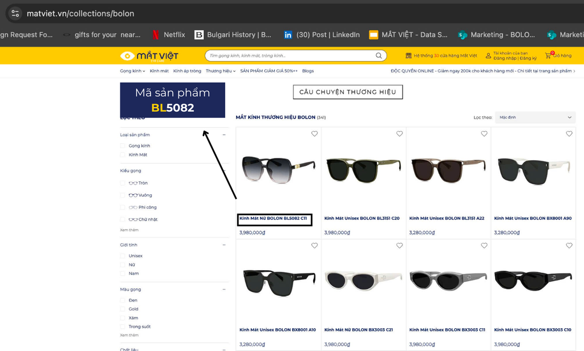584x351 pixels.
Task: Open the Mặc định sort dropdown
Action: [535, 117]
